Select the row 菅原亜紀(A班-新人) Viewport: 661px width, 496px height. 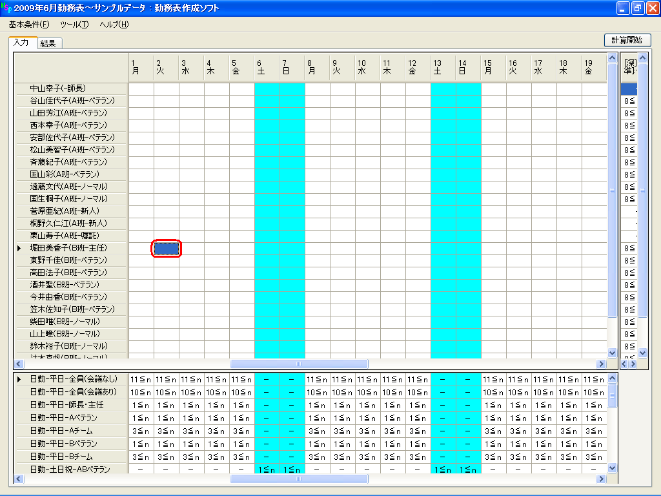[x=71, y=211]
